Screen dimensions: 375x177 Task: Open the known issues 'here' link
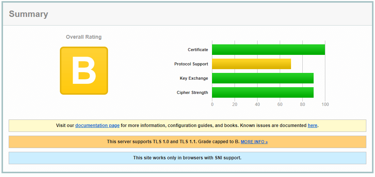312,126
